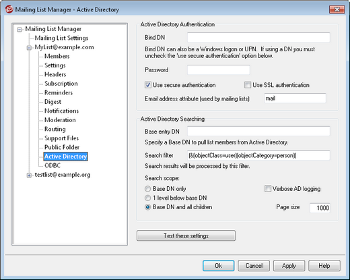Select Mailing List Manager root item
Image resolution: width=350 pixels, height=280 pixels.
pyautogui.click(x=53, y=29)
